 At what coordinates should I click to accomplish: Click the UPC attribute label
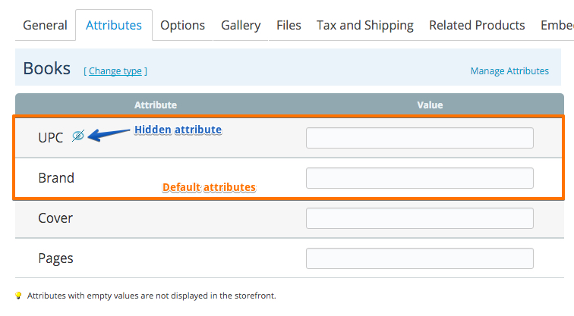tap(51, 138)
